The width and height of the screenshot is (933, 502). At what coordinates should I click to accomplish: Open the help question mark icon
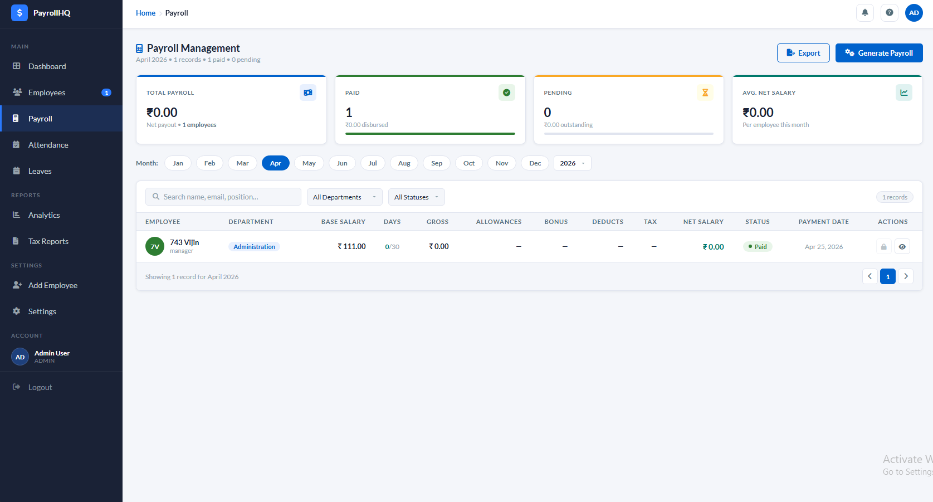click(x=889, y=12)
